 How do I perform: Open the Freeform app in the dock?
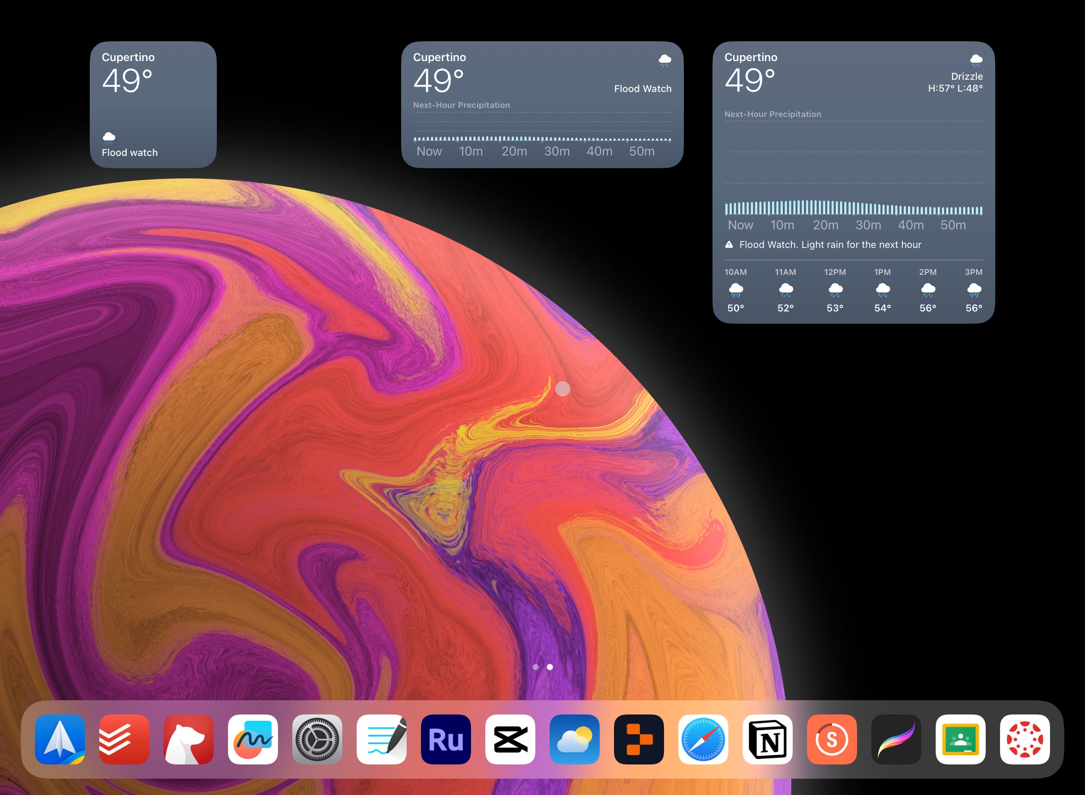253,739
